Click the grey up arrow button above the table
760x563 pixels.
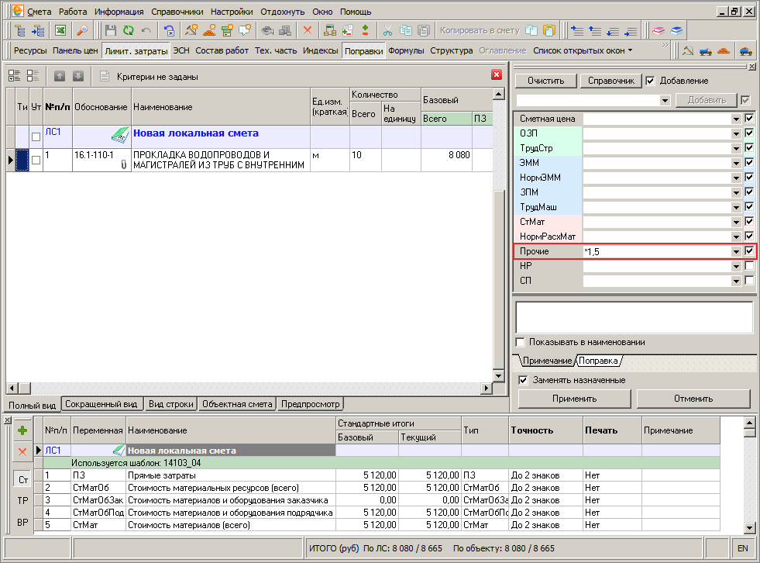point(60,76)
